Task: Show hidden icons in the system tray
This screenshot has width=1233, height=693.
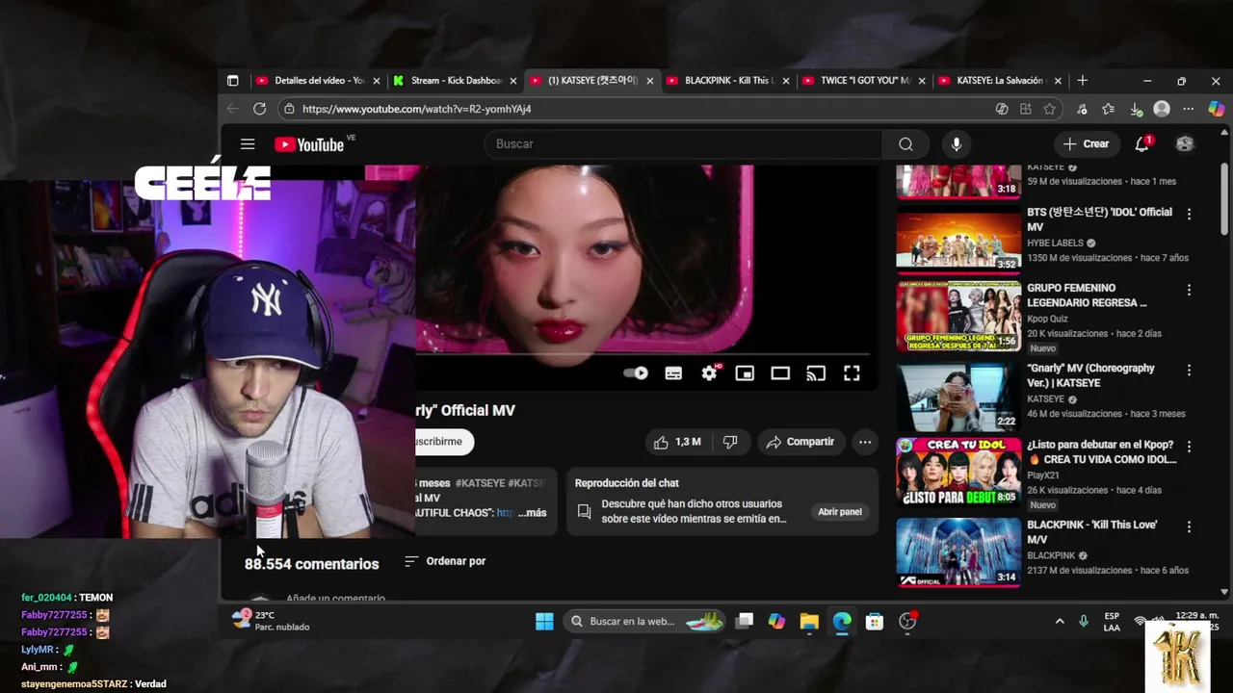Action: point(1060,622)
